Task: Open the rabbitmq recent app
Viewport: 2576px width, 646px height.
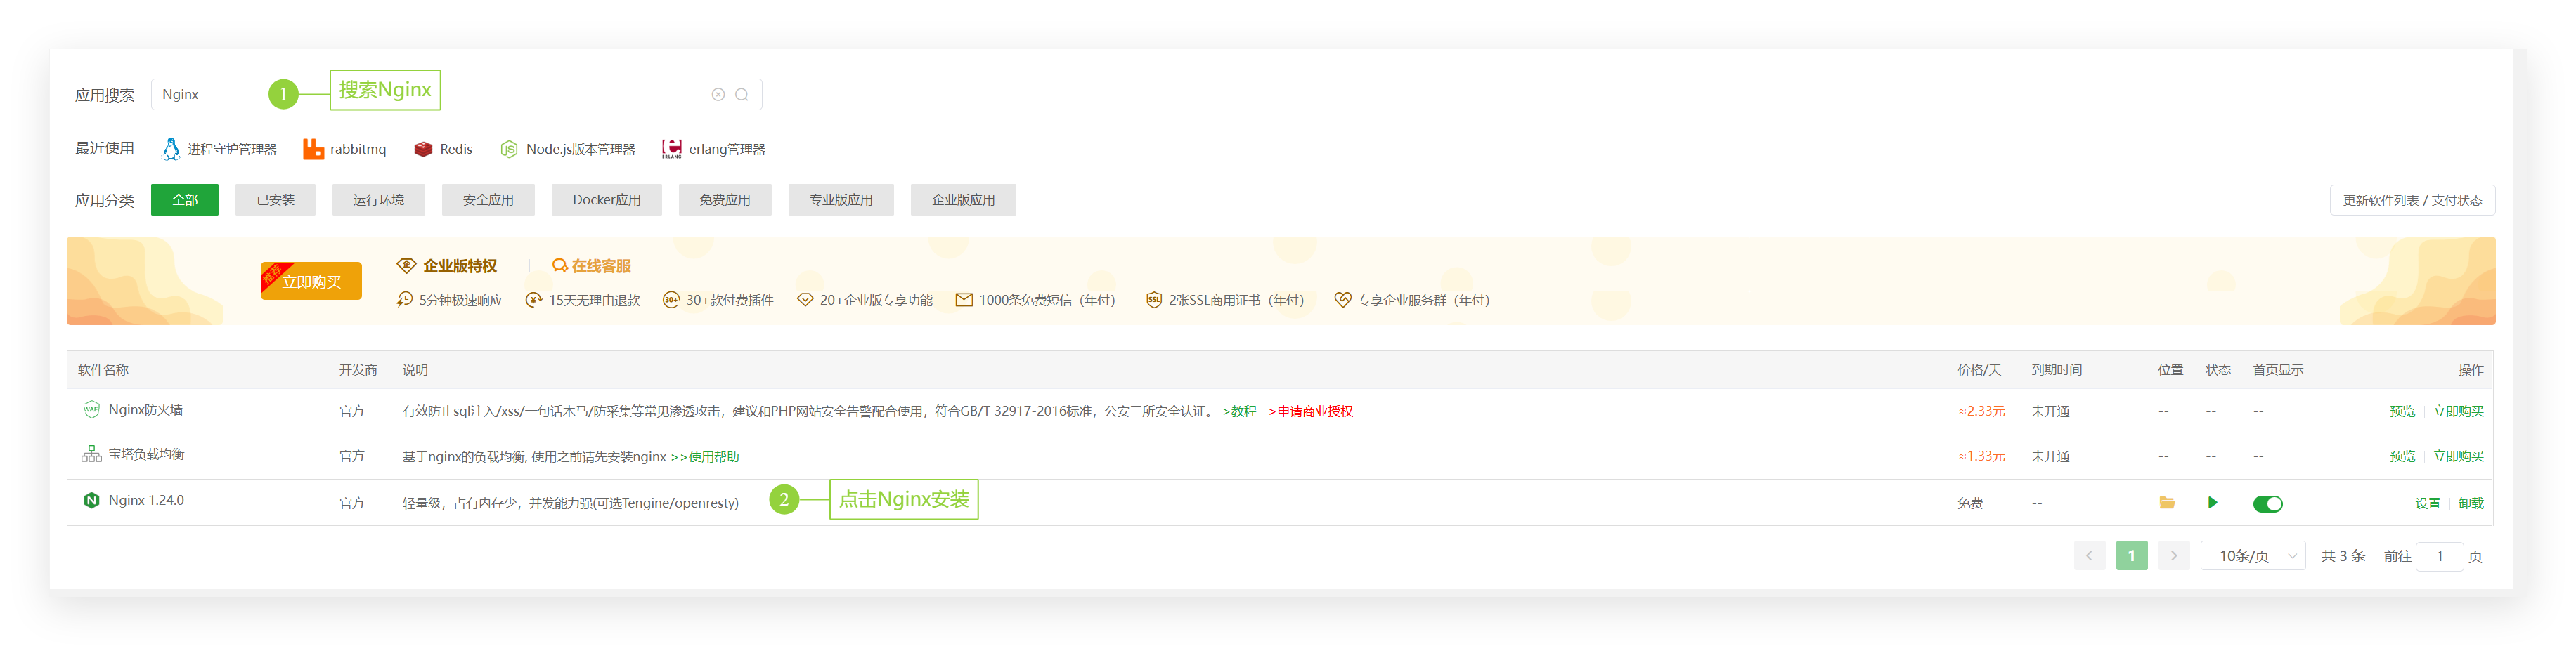Action: (x=345, y=149)
